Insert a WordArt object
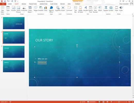Viewport: 134px width, 103px height. point(86,9)
